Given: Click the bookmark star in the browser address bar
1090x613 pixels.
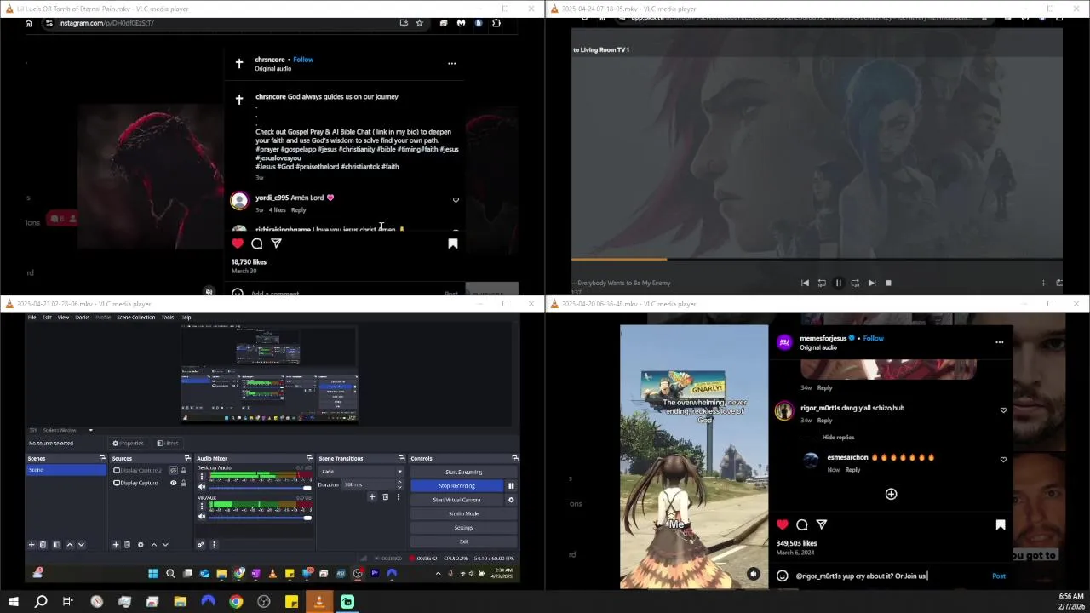Looking at the screenshot, I should click(419, 23).
